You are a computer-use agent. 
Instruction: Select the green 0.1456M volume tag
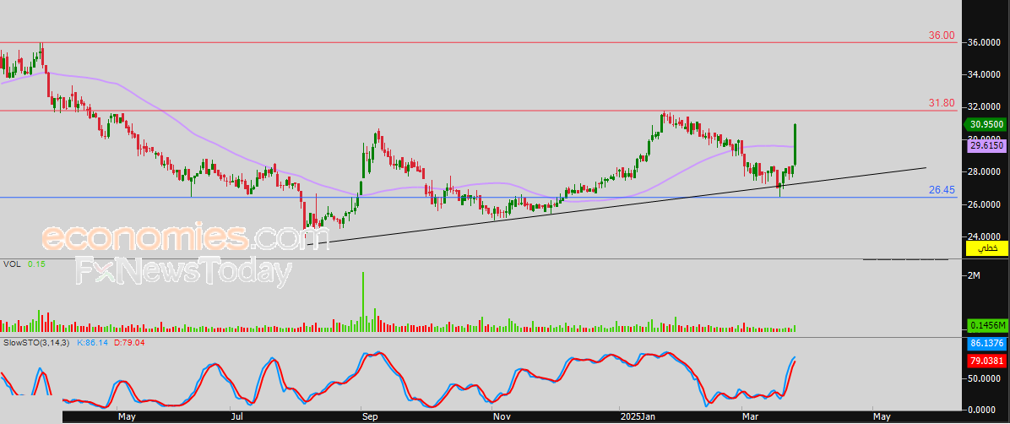pyautogui.click(x=987, y=327)
